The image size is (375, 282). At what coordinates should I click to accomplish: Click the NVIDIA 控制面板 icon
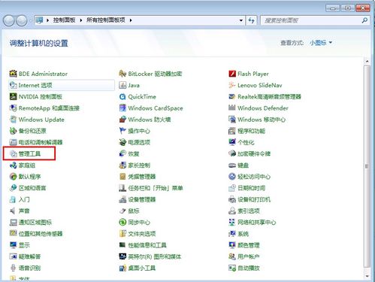tap(13, 96)
